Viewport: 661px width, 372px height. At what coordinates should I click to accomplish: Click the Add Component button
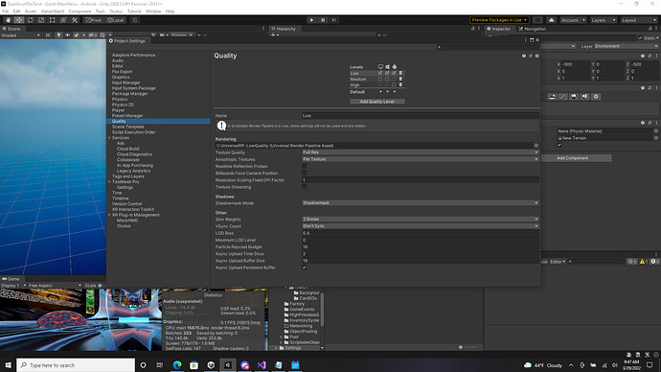pyautogui.click(x=572, y=158)
